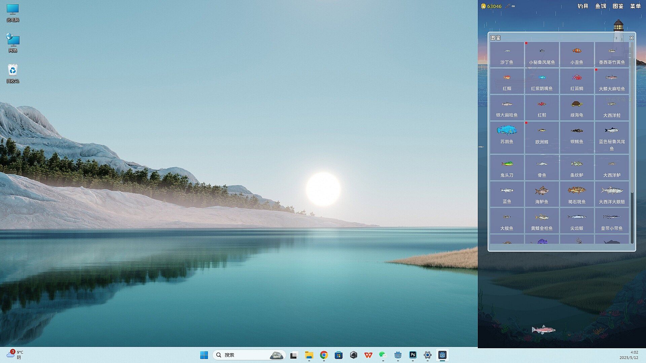Viewport: 646px width, 363px height.
Task: Click the 褐石斑鱼 grouper entry
Action: [577, 194]
